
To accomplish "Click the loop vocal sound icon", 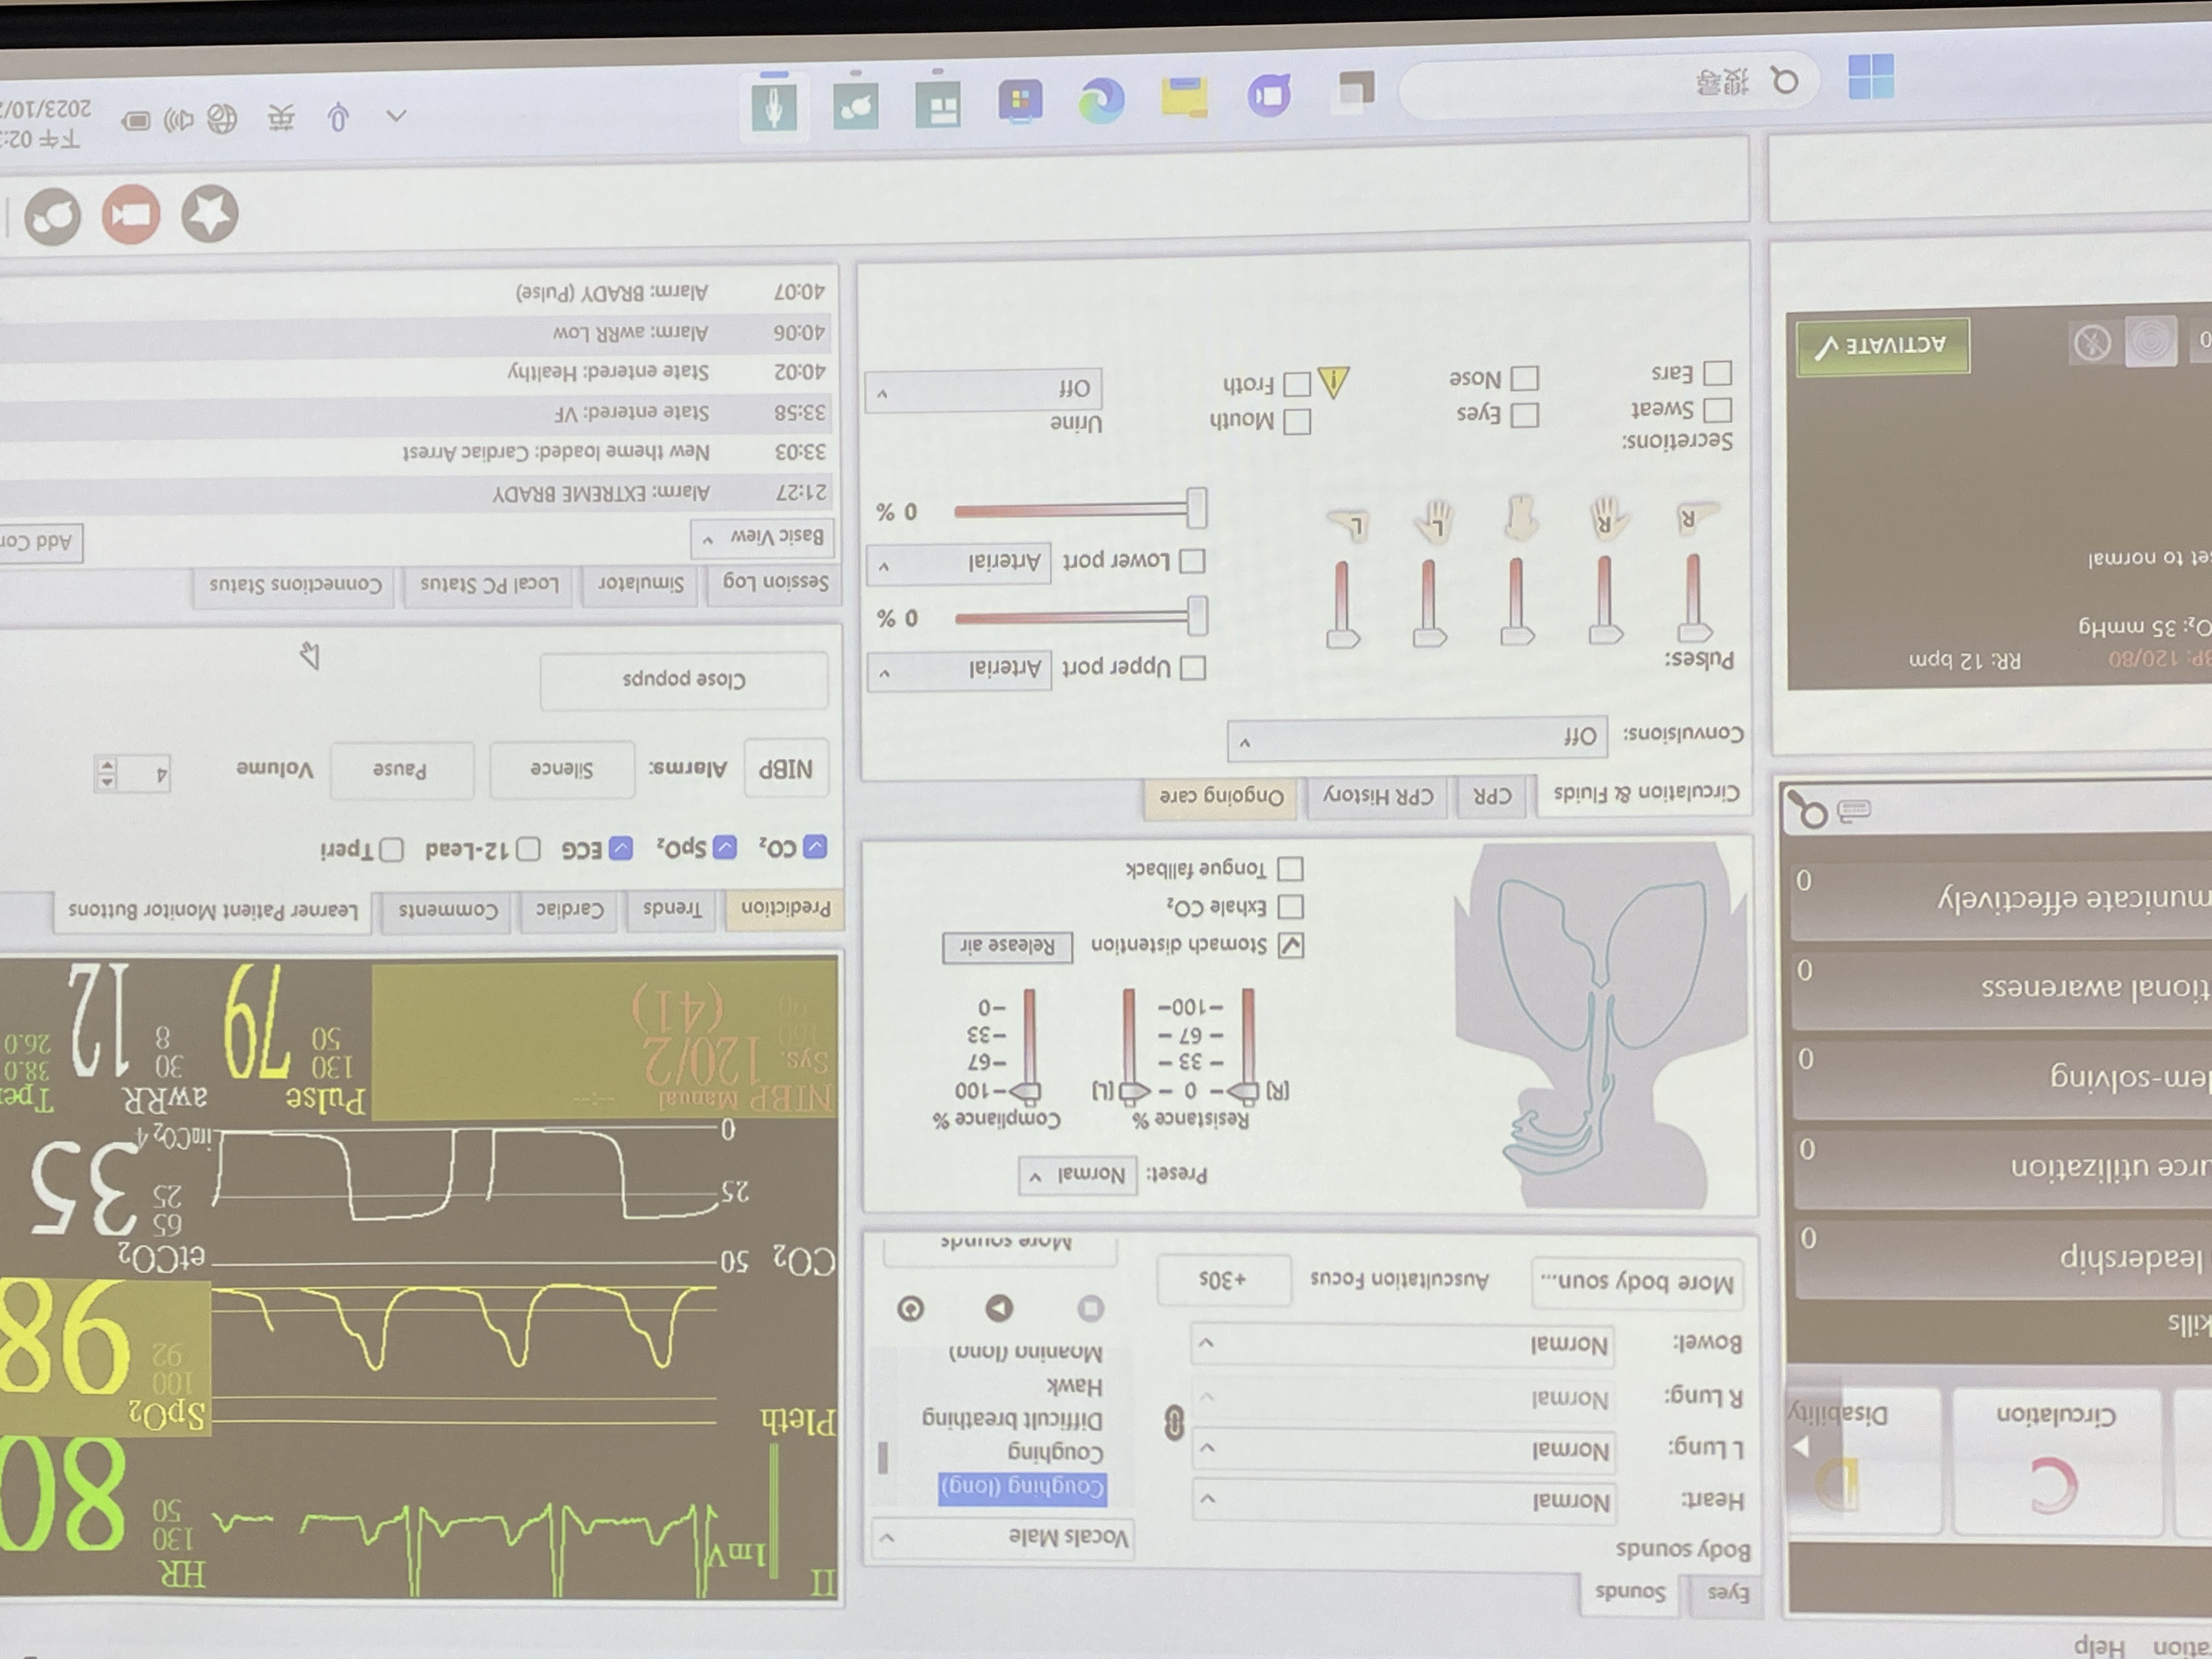I will (x=910, y=1308).
